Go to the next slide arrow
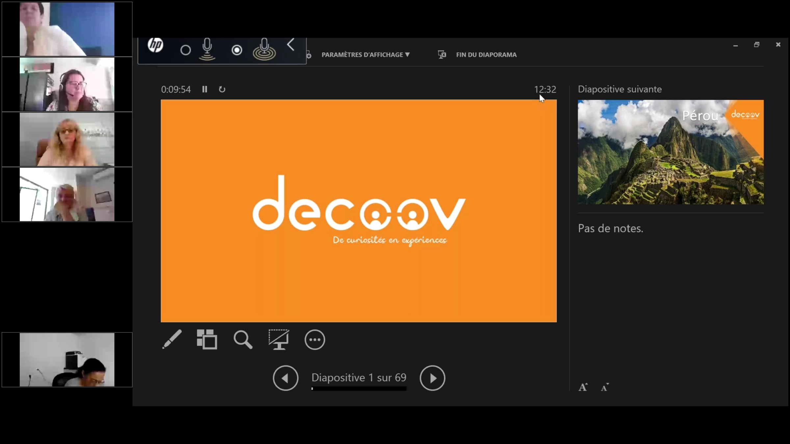790x444 pixels. (x=432, y=378)
